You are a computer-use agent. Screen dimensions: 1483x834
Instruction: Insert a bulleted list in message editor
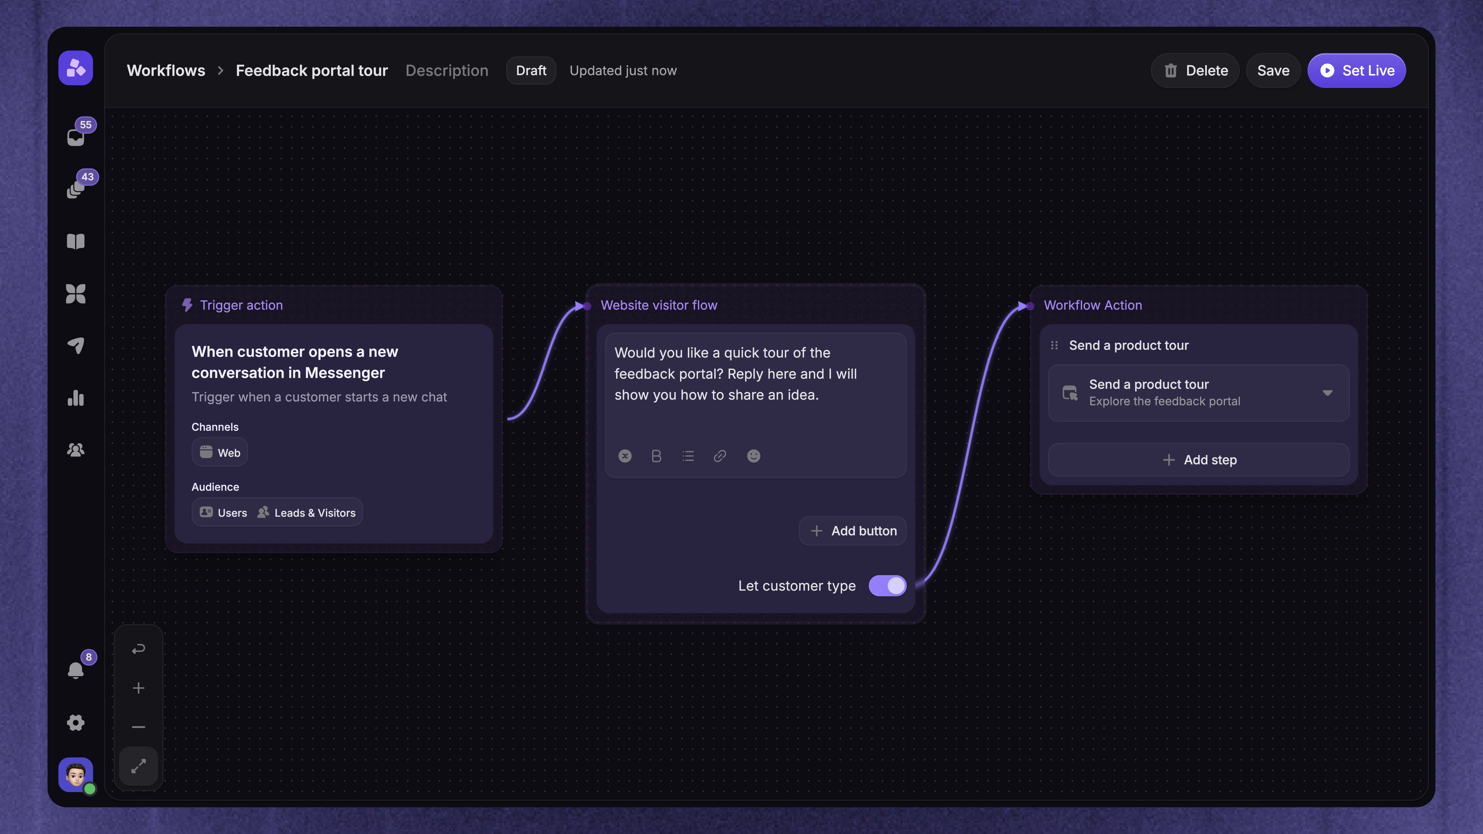[688, 456]
